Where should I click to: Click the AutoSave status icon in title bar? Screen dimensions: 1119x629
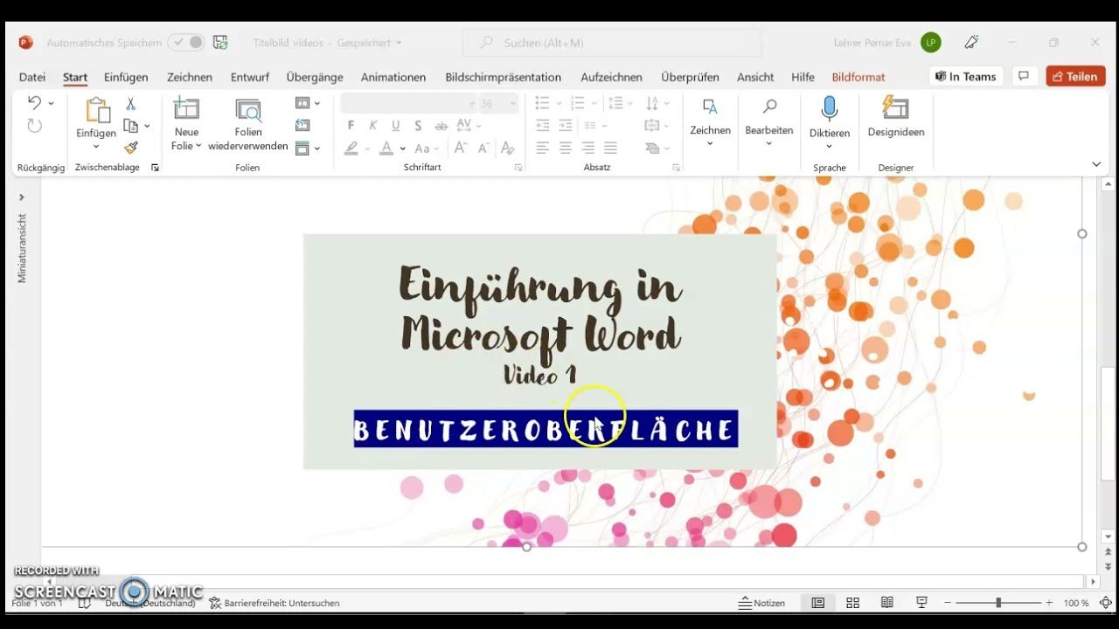(x=220, y=42)
